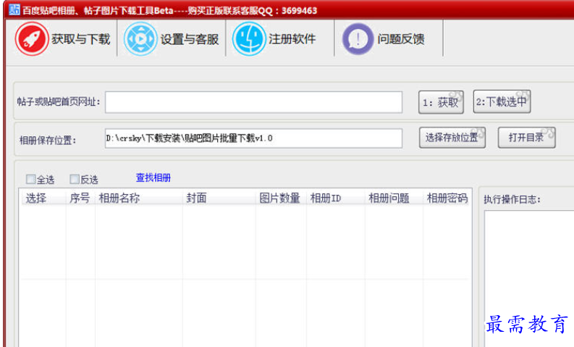Open the 查找相册 link
The image size is (574, 347).
tap(153, 177)
